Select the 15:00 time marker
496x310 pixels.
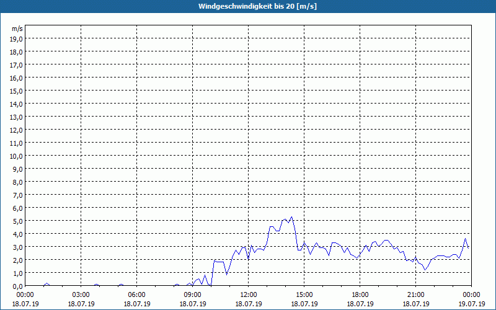click(304, 294)
